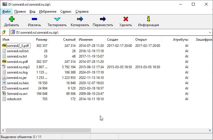Viewport: 213px width, 140px height.
Task: Click the scrollbar left arrow
Action: click(3, 130)
